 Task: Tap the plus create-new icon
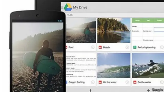click(148, 90)
